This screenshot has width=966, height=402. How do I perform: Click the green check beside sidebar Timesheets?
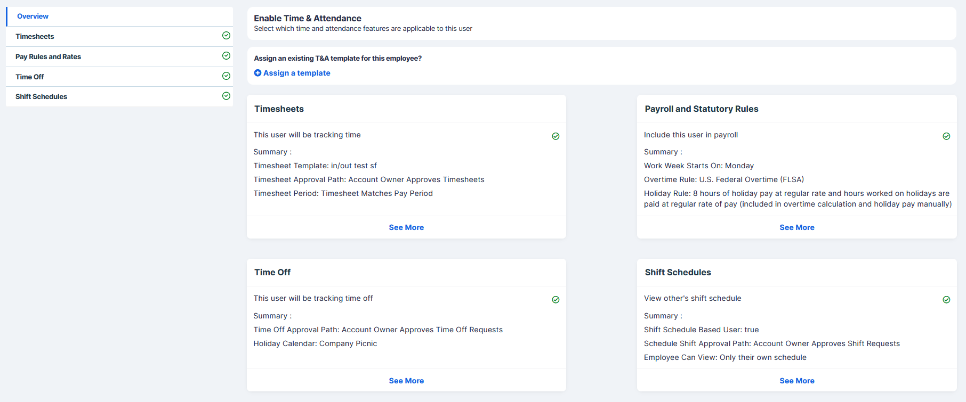coord(226,36)
